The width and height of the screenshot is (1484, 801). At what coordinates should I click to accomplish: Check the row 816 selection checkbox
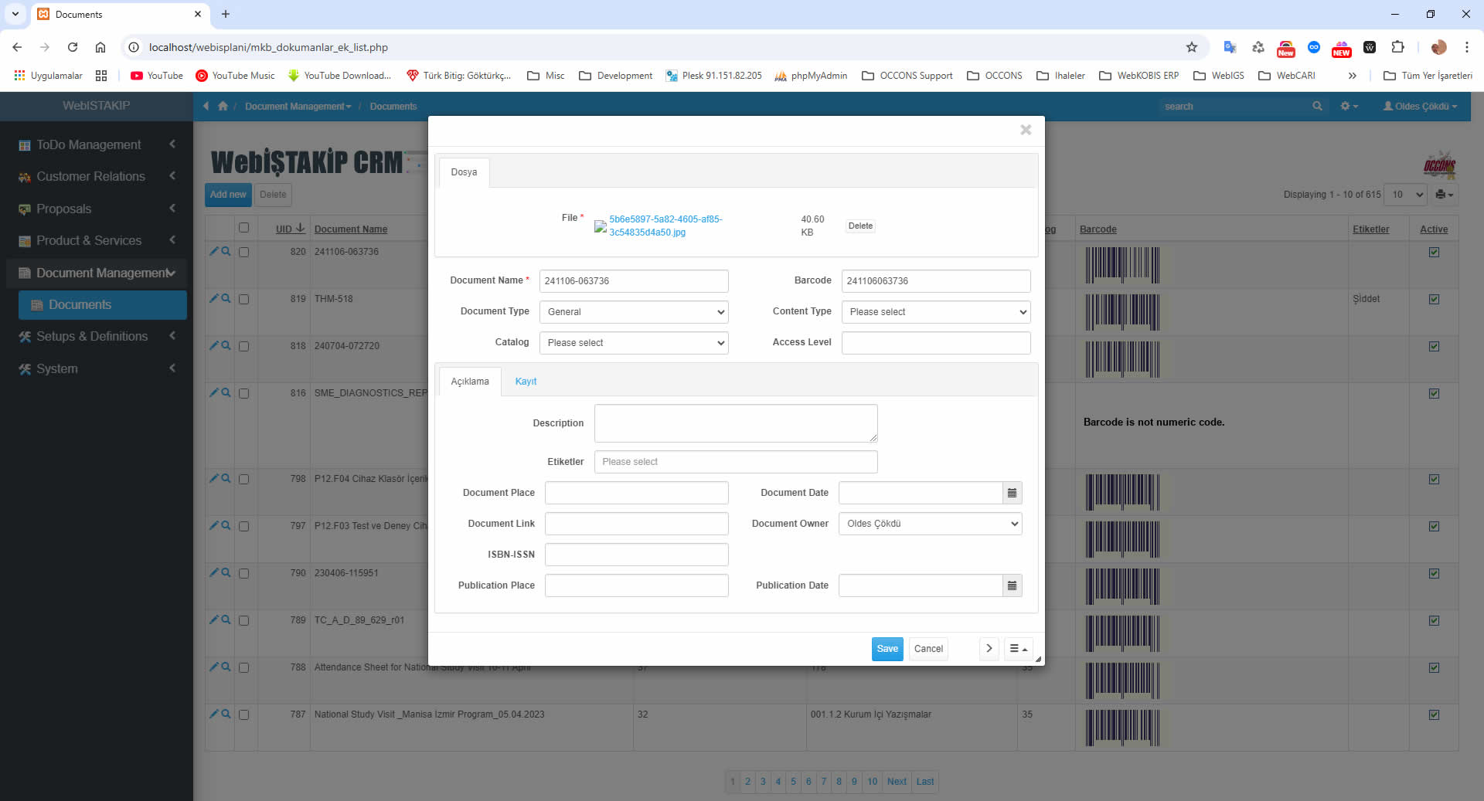[x=243, y=393]
